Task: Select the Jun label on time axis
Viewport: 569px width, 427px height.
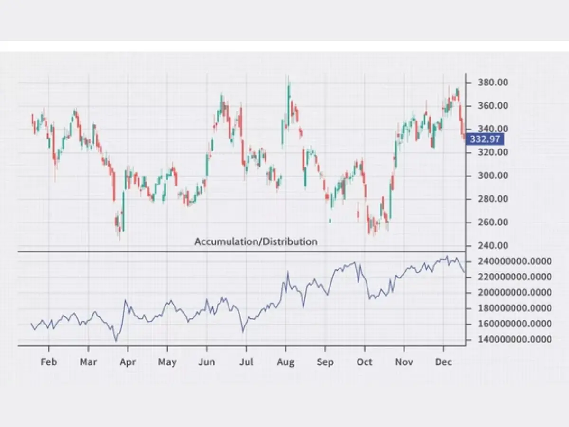Action: [206, 362]
